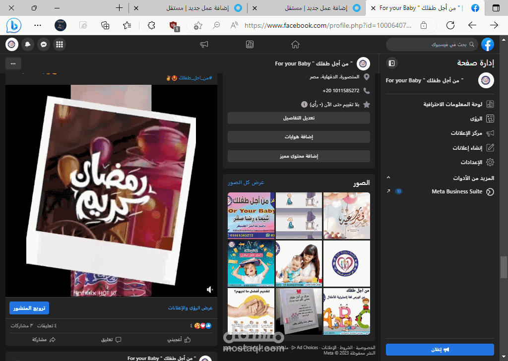508x361 pixels.
Task: Open Messenger chats
Action: [x=44, y=44]
